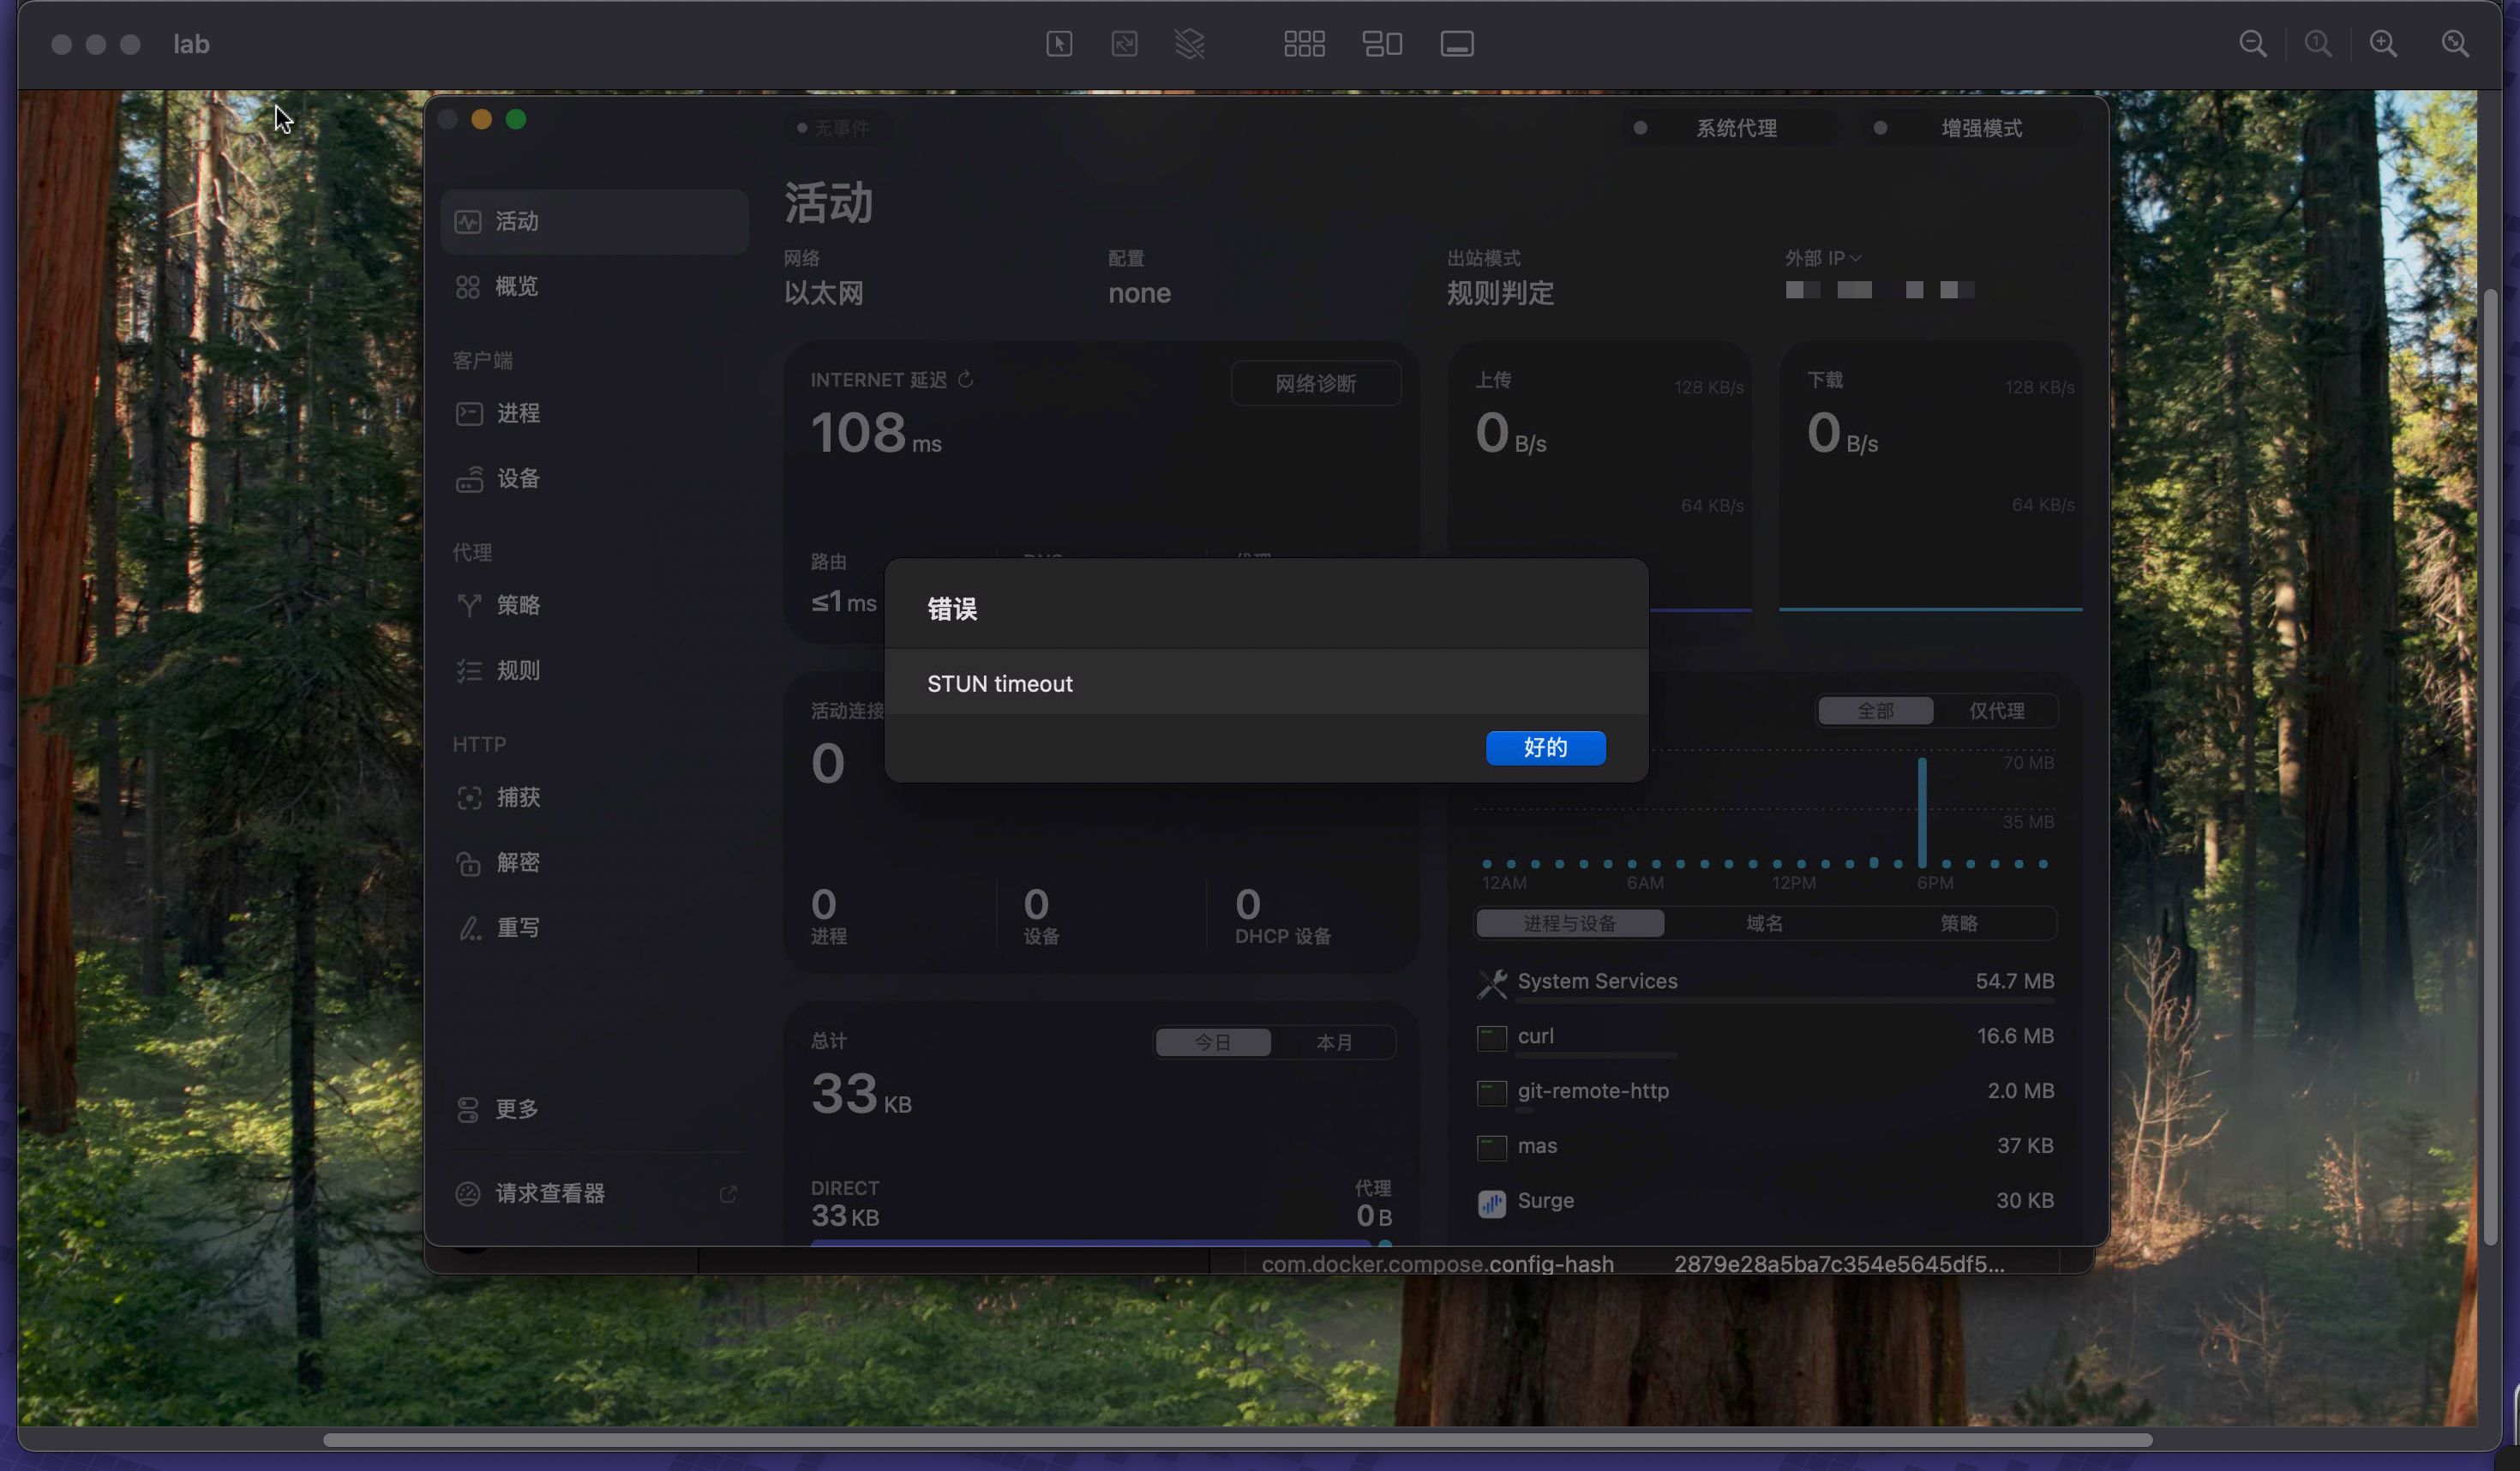Switch to the 域名 tab

[x=1764, y=923]
